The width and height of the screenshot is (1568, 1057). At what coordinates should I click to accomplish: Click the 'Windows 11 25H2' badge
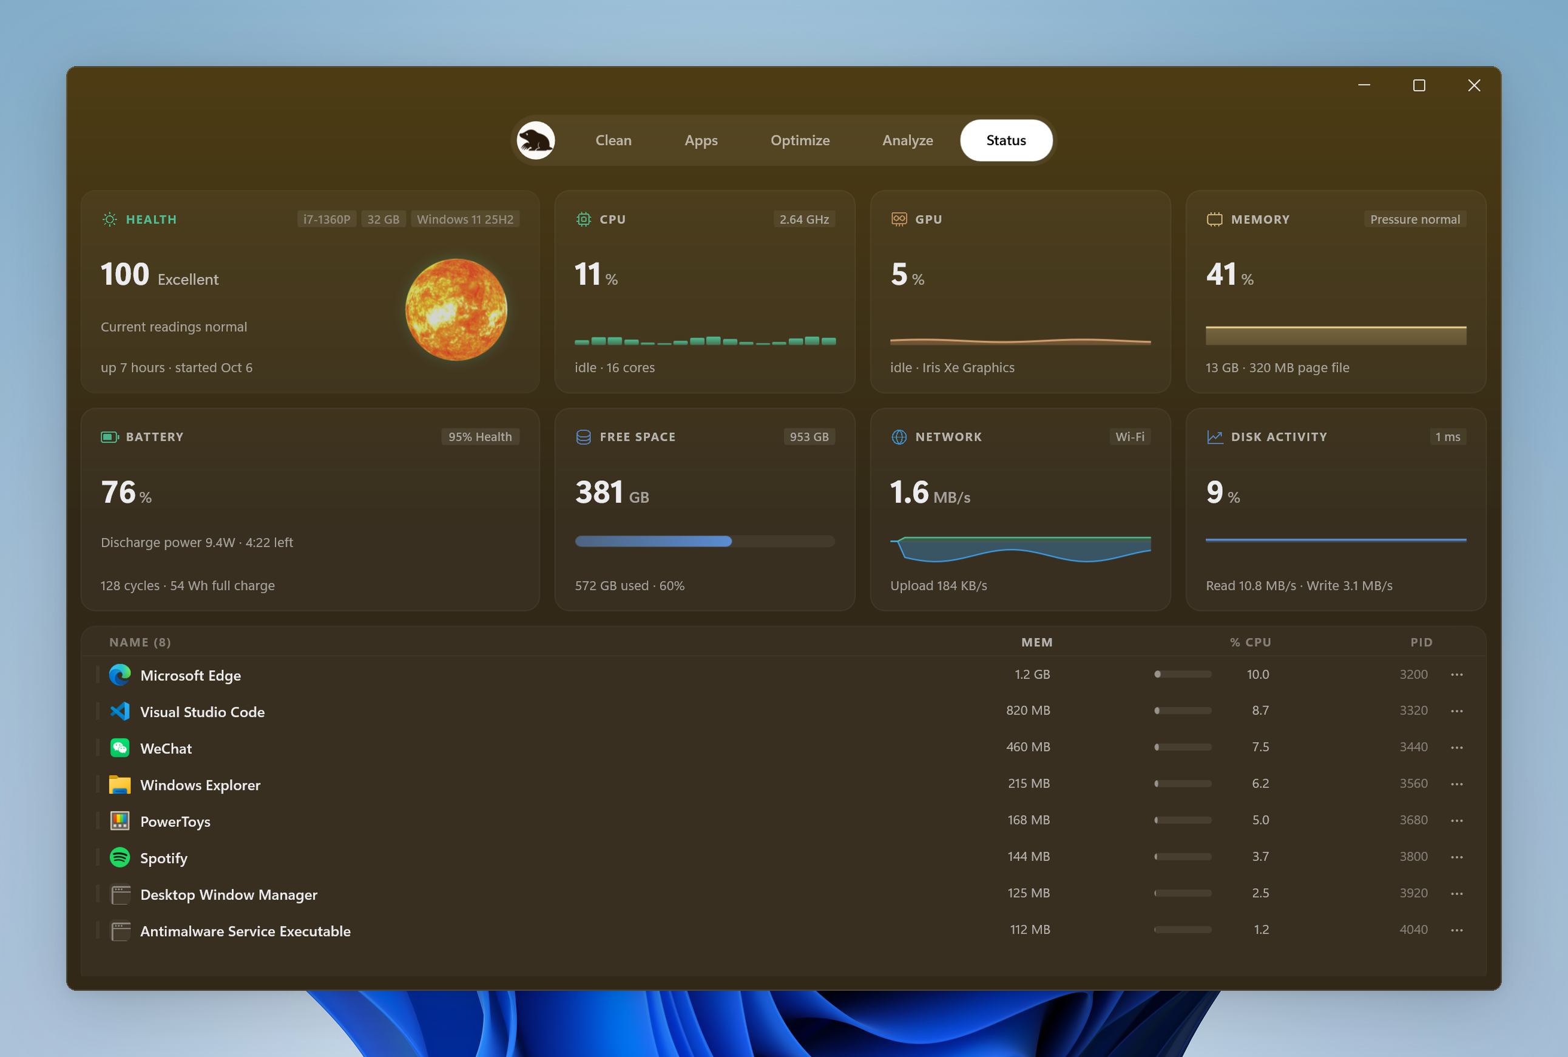(x=465, y=219)
